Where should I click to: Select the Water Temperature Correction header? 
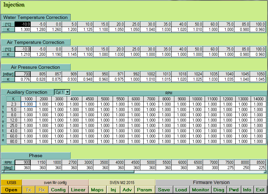pyautogui.click(x=36, y=17)
